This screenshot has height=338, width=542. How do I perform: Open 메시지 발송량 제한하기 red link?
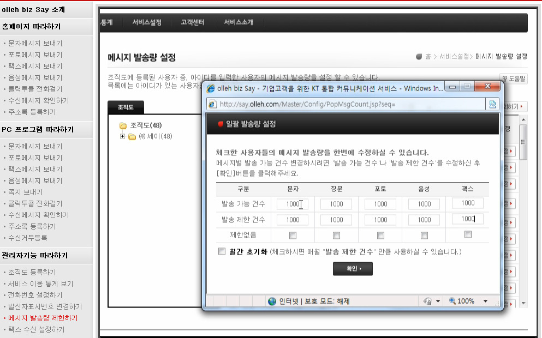click(43, 318)
